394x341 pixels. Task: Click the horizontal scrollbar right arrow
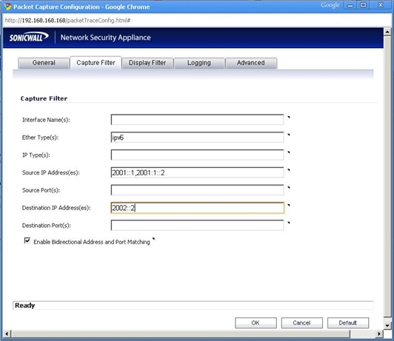pyautogui.click(x=379, y=334)
